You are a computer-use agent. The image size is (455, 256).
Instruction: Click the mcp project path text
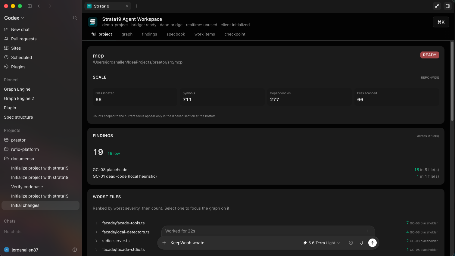(x=138, y=62)
